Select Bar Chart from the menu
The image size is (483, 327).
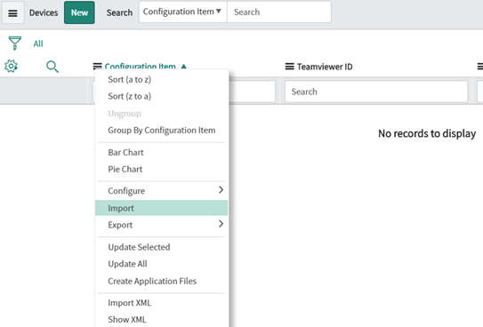click(x=162, y=152)
